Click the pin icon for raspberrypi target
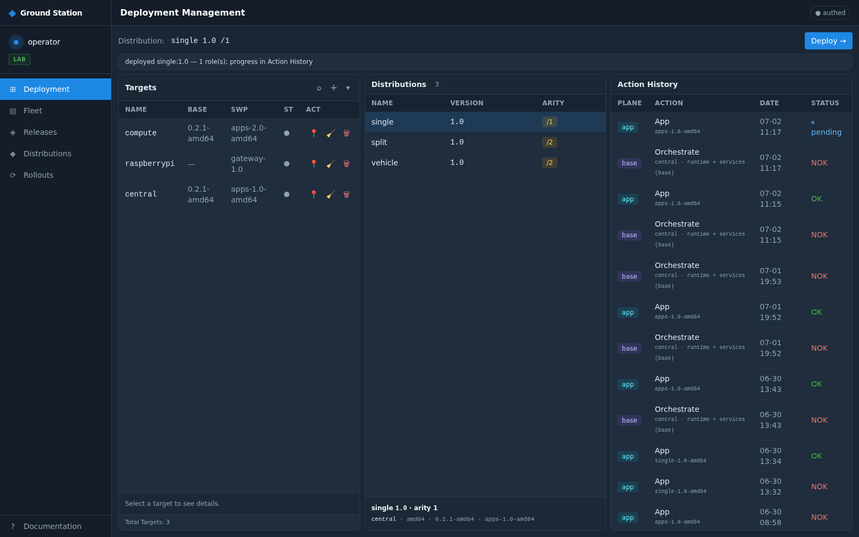The width and height of the screenshot is (859, 537). [x=314, y=164]
